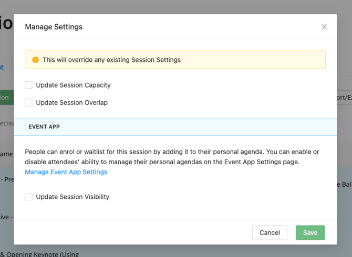Save the session settings
The image size is (352, 257).
(x=310, y=232)
